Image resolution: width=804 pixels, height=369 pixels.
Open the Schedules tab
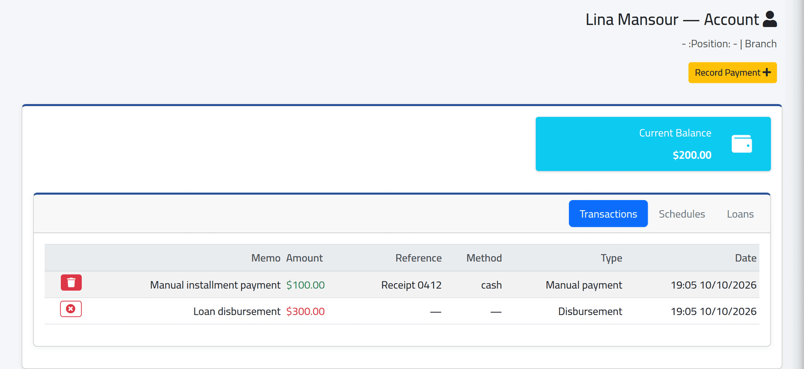682,214
